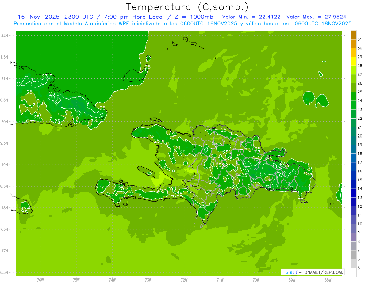Click the "22" legend value

(x=360, y=119)
